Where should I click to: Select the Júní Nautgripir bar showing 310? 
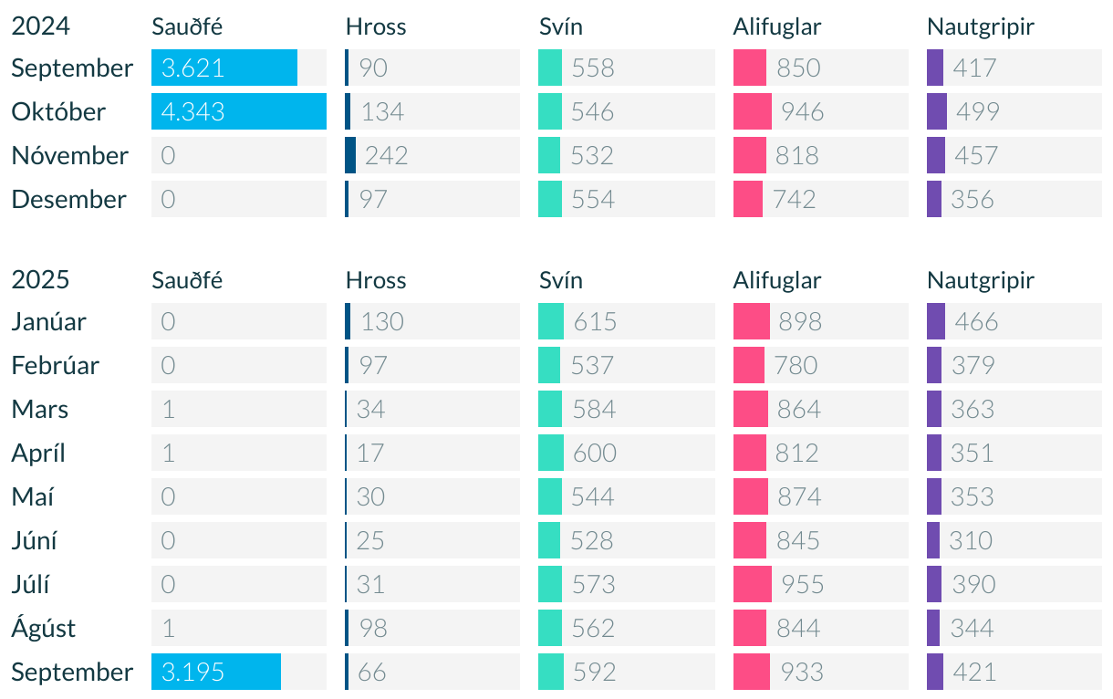click(933, 540)
